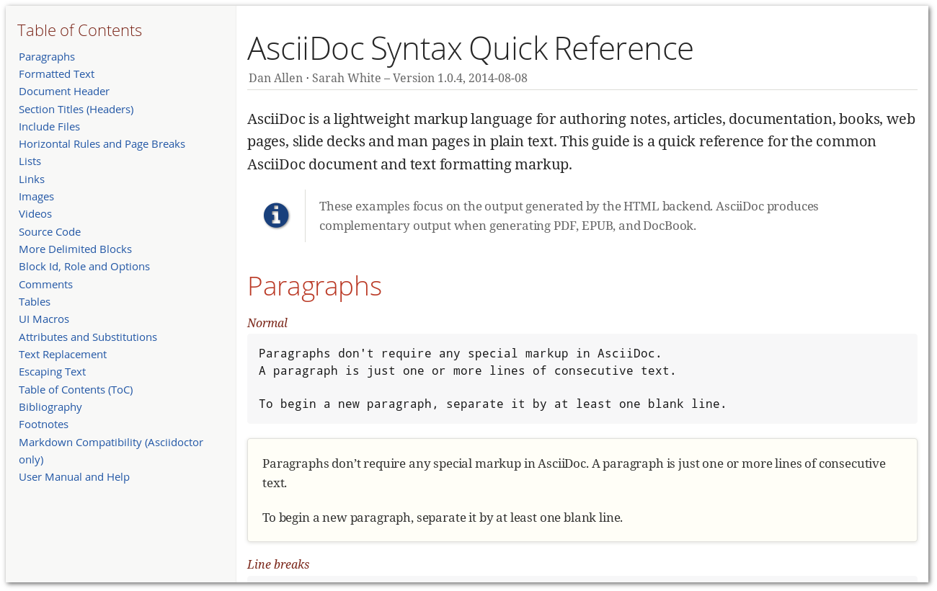Click the AsciiDoc Syntax Quick Reference title
937x591 pixels.
[x=470, y=49]
